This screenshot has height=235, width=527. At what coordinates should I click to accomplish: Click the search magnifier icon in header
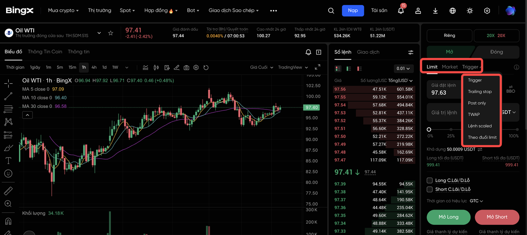(x=331, y=11)
